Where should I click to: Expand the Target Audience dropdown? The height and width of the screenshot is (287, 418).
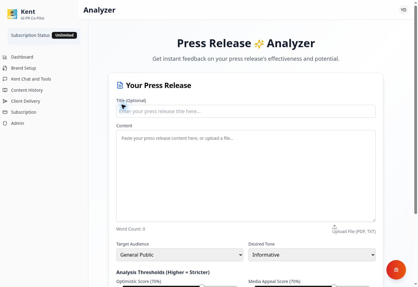tap(180, 255)
